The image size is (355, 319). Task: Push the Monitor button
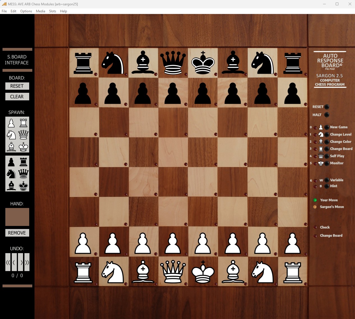(327, 163)
